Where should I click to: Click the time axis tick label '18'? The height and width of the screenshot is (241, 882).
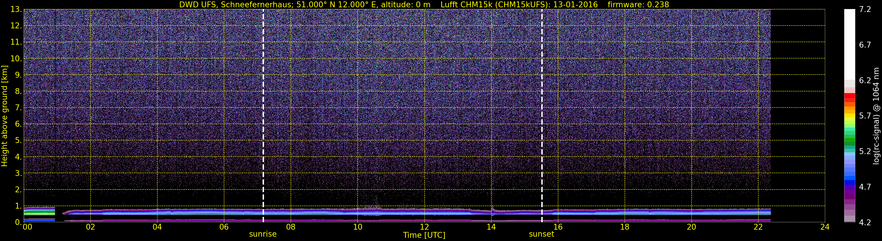pyautogui.click(x=624, y=227)
